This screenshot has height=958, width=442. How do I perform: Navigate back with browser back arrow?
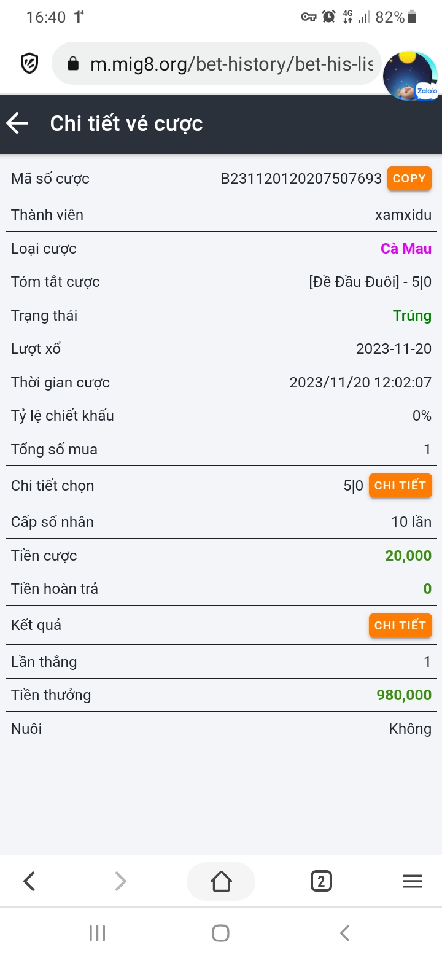click(29, 881)
